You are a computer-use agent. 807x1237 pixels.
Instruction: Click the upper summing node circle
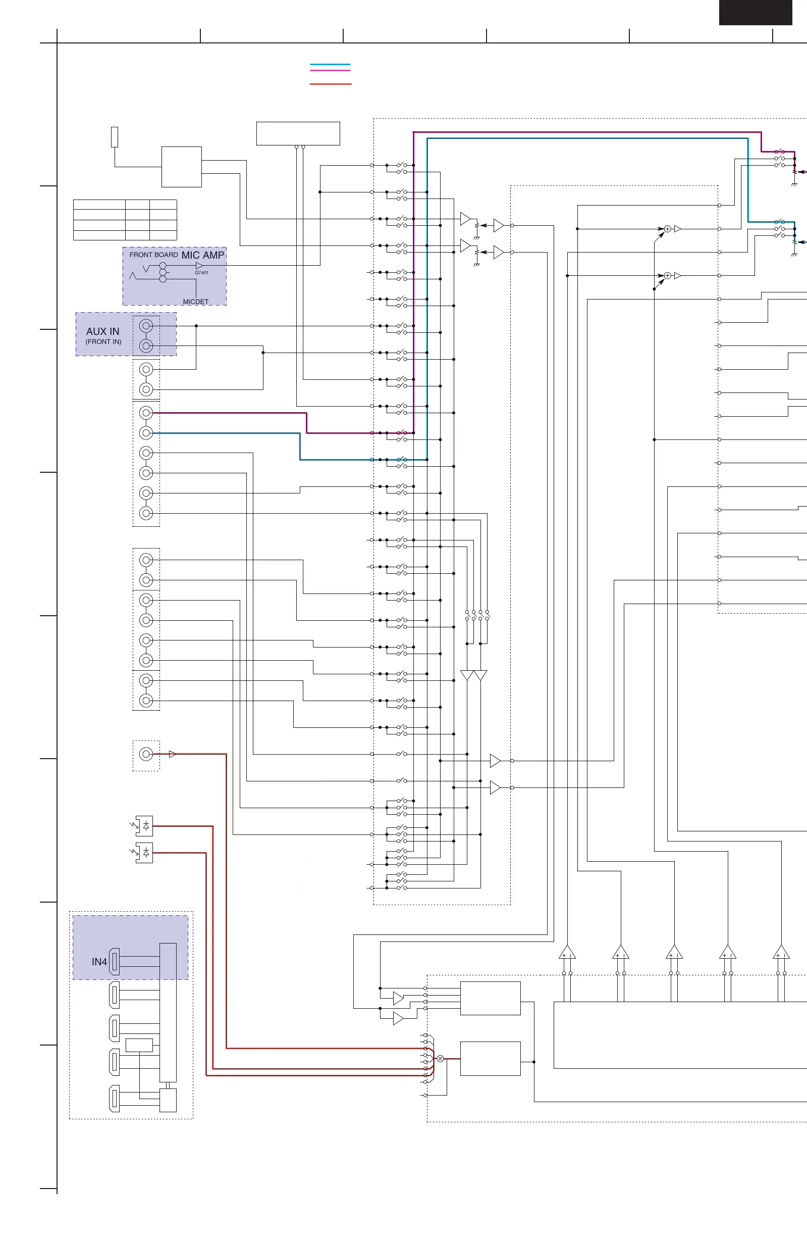point(667,229)
